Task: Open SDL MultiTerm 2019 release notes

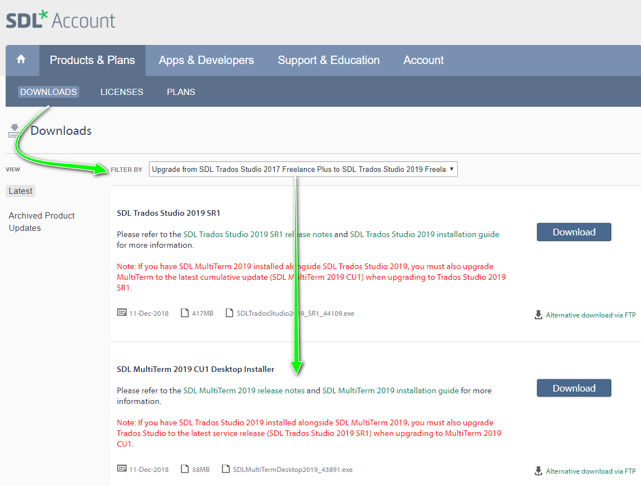Action: coord(244,390)
